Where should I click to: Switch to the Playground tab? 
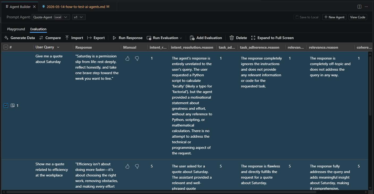tap(16, 29)
